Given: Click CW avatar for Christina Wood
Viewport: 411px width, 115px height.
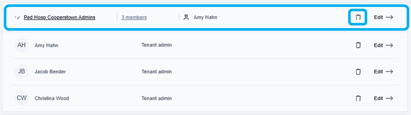Looking at the screenshot, I should pos(22,98).
